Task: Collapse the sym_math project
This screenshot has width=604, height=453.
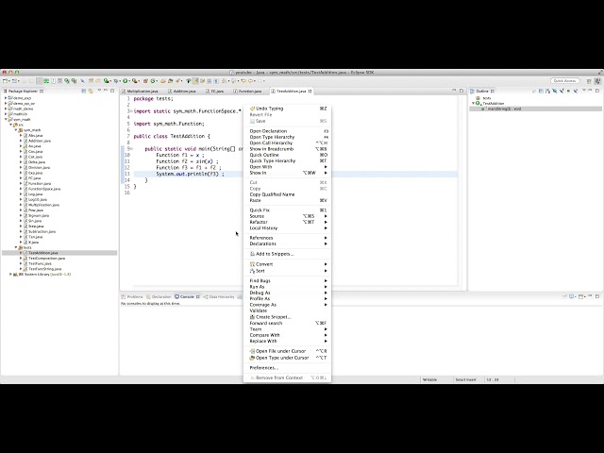Action: tap(6, 120)
